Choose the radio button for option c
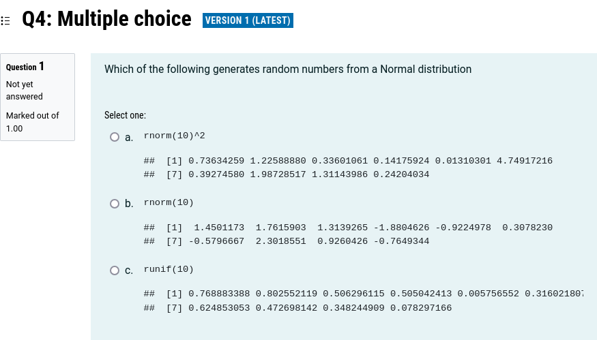Viewport: 597px width, 340px height. 115,271
